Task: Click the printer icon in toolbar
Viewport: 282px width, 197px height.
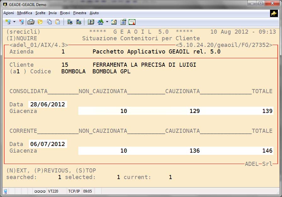Action: point(31,22)
